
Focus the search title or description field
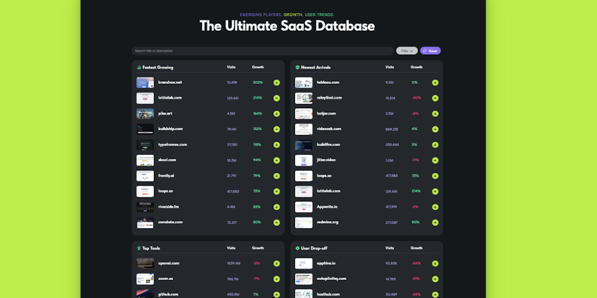(x=263, y=51)
